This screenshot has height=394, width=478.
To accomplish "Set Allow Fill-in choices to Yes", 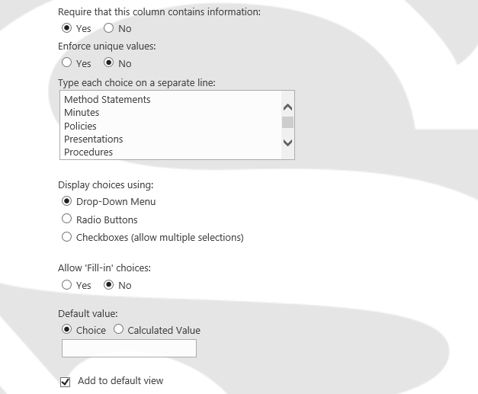I will (67, 285).
